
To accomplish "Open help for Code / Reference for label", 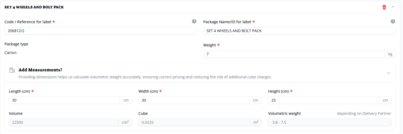I will pyautogui.click(x=194, y=22).
